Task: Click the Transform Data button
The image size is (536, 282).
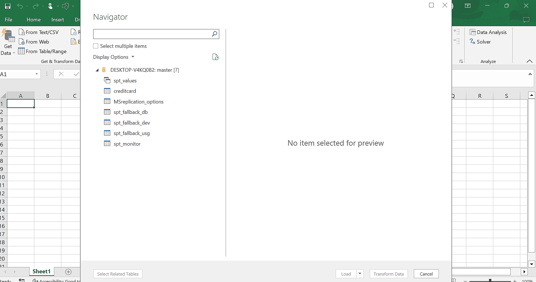Action: coord(389,274)
